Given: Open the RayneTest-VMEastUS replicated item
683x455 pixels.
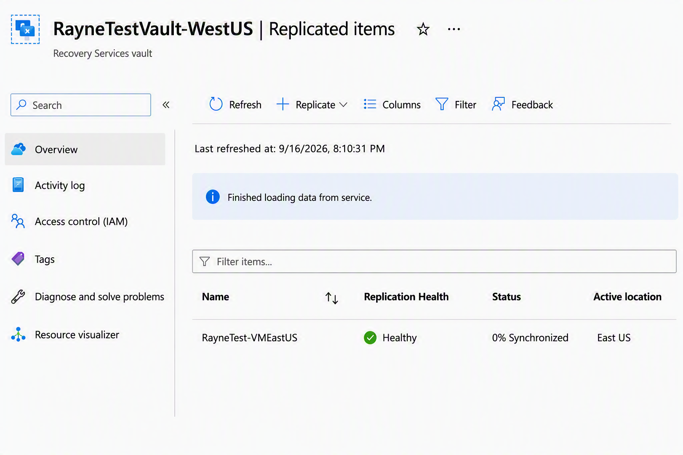Looking at the screenshot, I should pos(249,338).
